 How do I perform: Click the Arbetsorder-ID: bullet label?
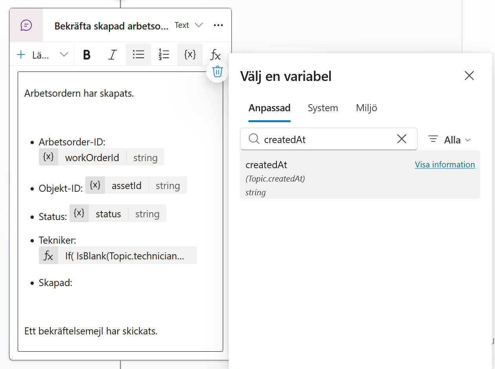point(72,142)
